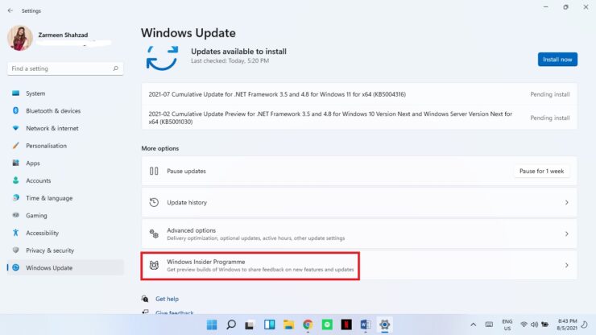Open the Windows Start menu
596x335 pixels.
point(212,325)
